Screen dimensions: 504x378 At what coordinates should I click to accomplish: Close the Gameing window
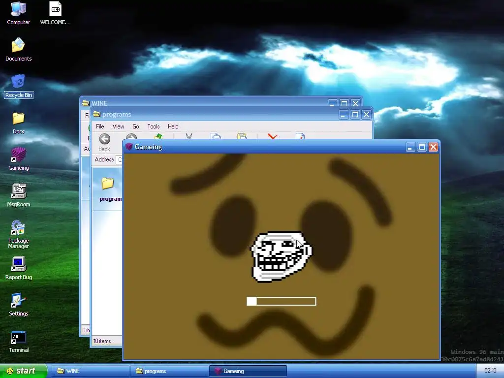point(433,147)
